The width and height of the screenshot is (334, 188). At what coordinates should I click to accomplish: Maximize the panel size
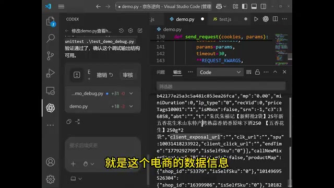[x=275, y=72]
